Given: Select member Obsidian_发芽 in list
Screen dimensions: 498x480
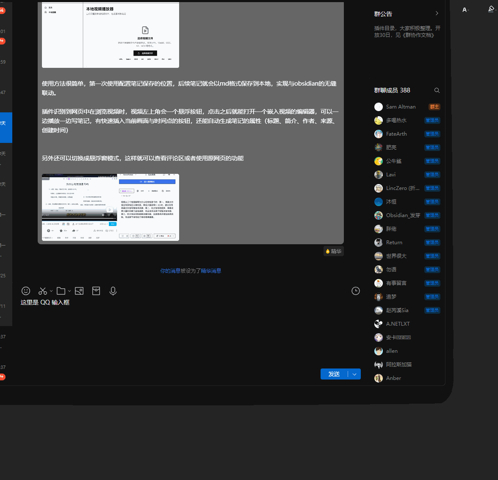Looking at the screenshot, I should (403, 215).
